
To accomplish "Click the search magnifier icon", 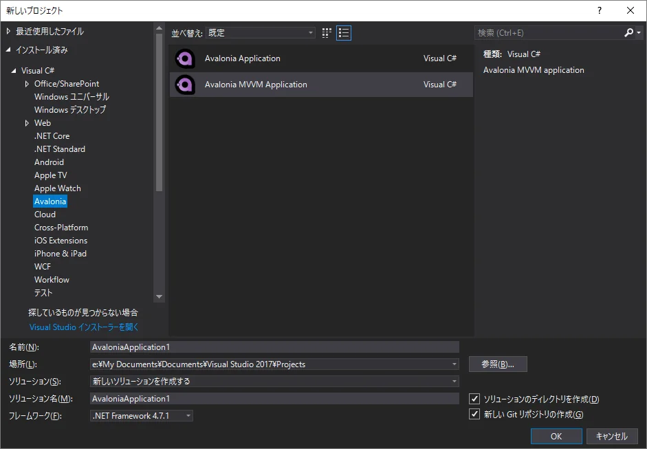I will tap(628, 32).
